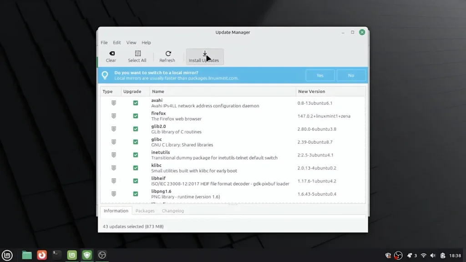The image size is (466, 262).
Task: Click the Install Updates toolbar button
Action: coord(204,56)
